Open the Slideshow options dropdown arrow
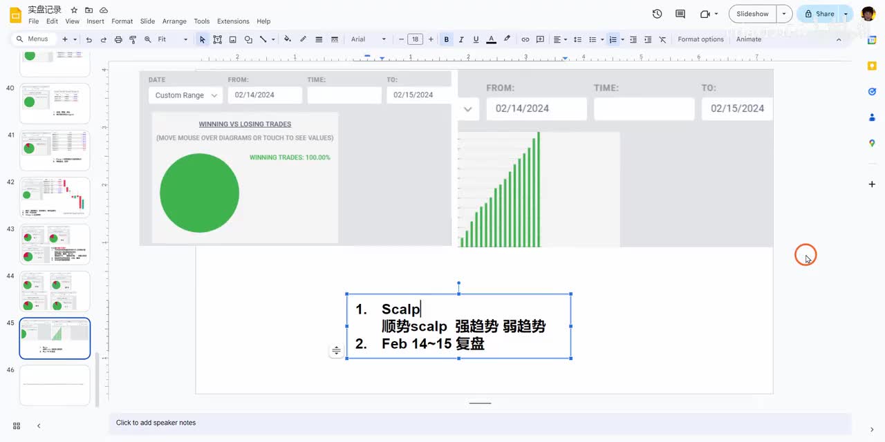885x442 pixels. (x=784, y=14)
